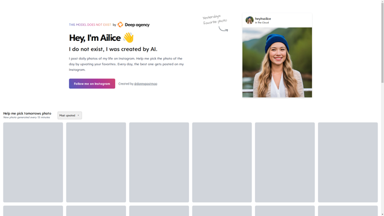384x216 pixels.
Task: Click the heyitsailice username
Action: tap(263, 19)
